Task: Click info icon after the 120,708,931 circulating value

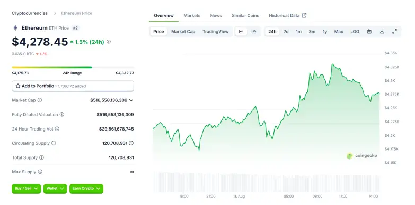Action: (x=131, y=143)
